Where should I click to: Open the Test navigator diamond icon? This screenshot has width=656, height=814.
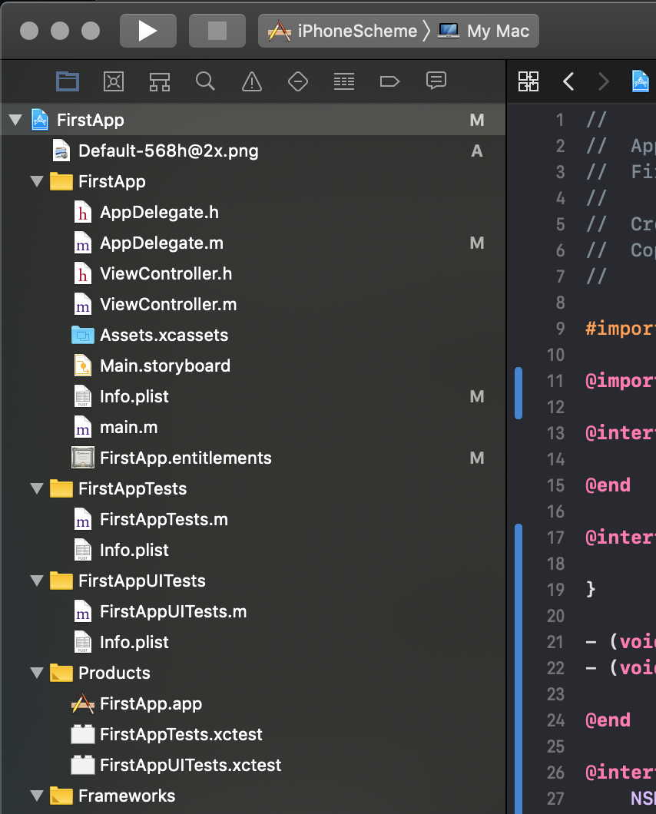click(297, 81)
